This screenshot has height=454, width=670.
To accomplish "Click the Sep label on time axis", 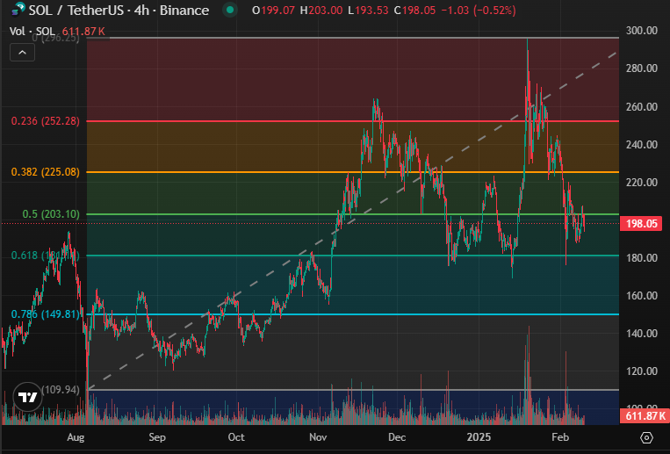I will 157,437.
